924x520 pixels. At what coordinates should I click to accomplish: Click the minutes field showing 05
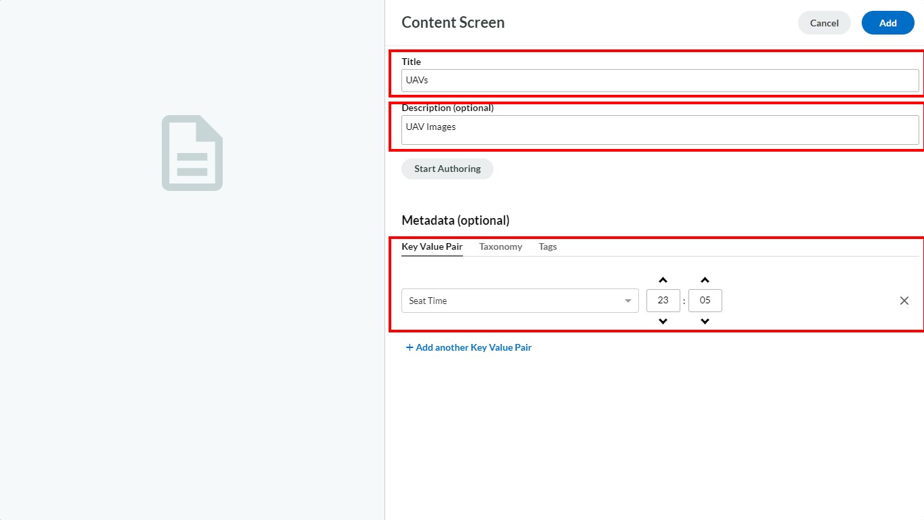coord(705,301)
